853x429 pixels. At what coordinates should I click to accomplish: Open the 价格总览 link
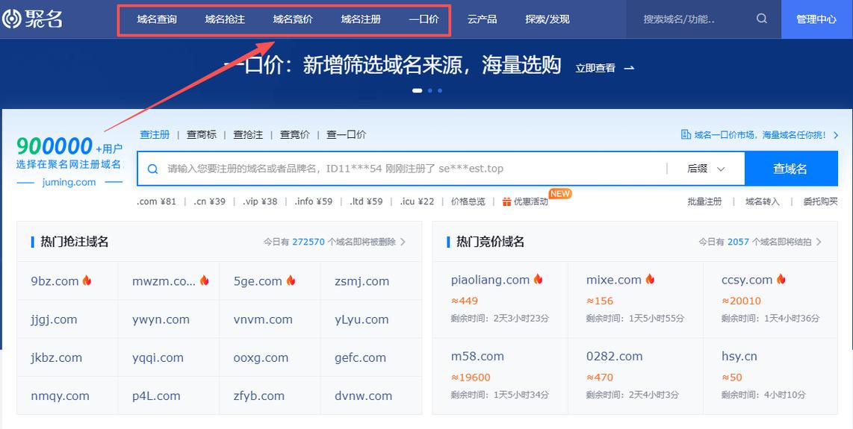[468, 201]
